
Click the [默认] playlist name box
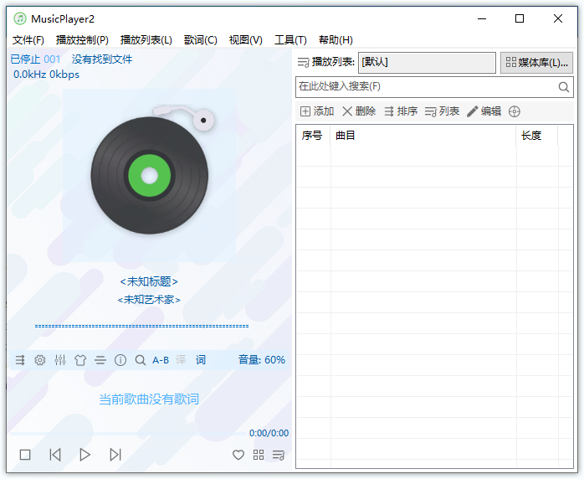[x=427, y=62]
